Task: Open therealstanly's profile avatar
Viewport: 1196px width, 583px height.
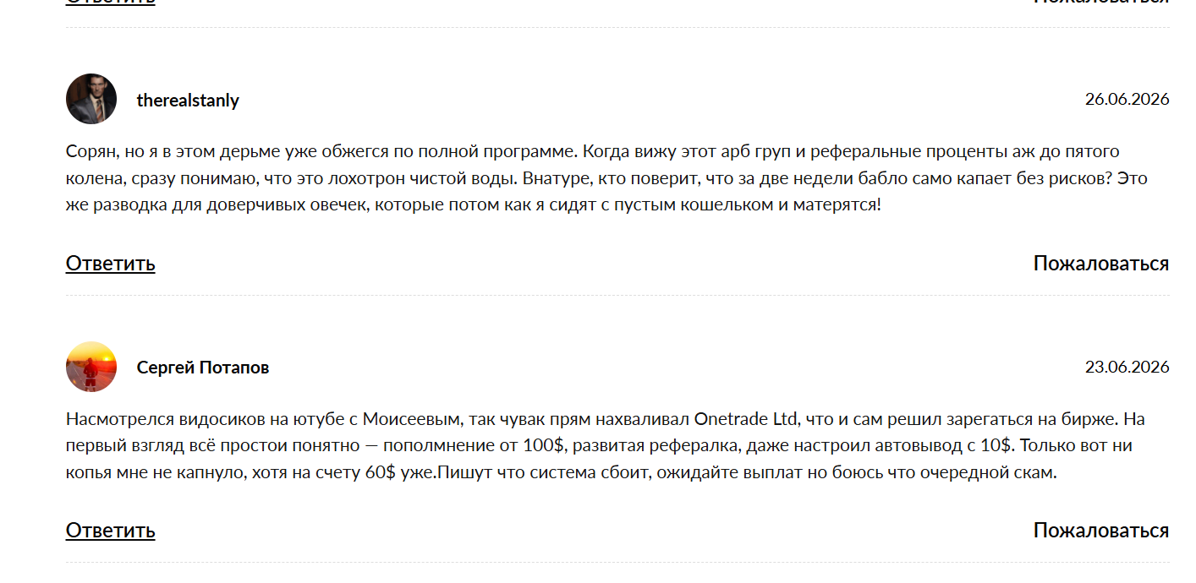Action: 91,99
